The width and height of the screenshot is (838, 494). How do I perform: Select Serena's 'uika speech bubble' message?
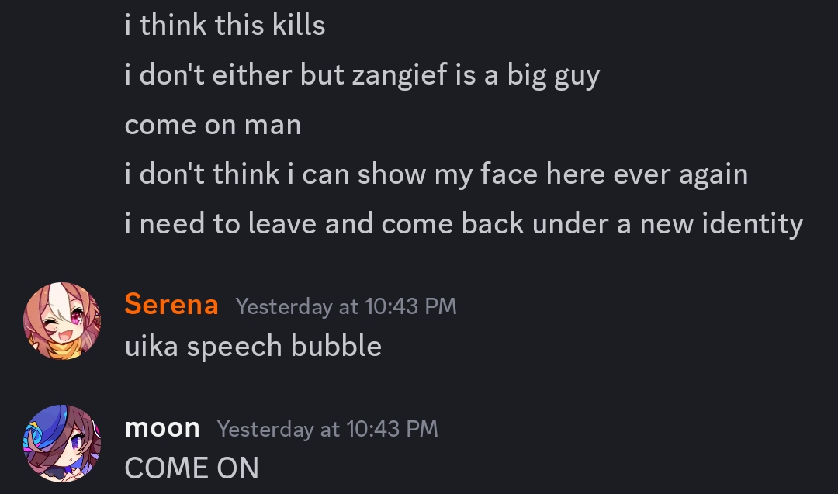click(x=253, y=347)
